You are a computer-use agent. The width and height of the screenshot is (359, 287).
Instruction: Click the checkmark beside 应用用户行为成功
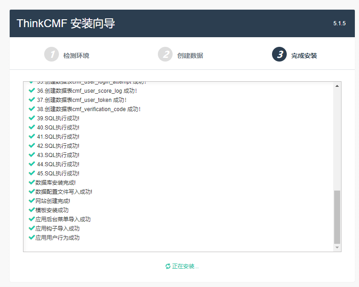[32, 237]
